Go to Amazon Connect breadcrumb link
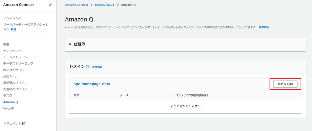The image size is (312, 131). (x=76, y=5)
